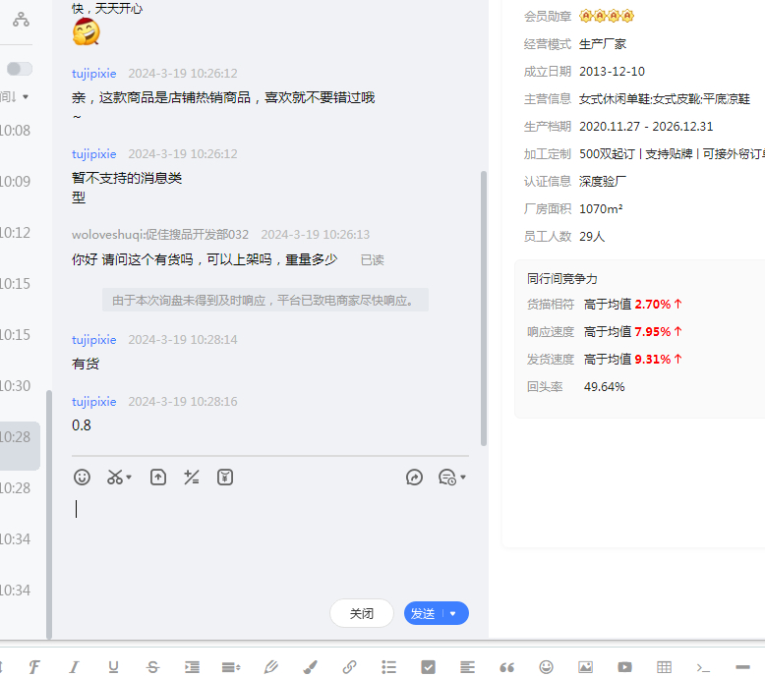The height and width of the screenshot is (677, 765).
Task: Click the 成立日期 2013-12-10 value
Action: tap(612, 72)
